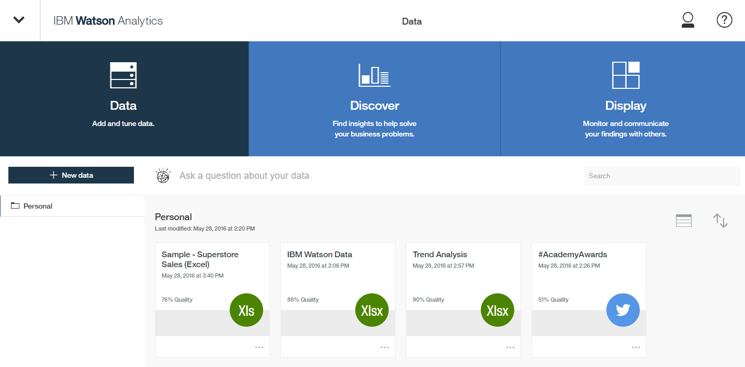
Task: Click the sort order arrows icon
Action: (x=720, y=221)
